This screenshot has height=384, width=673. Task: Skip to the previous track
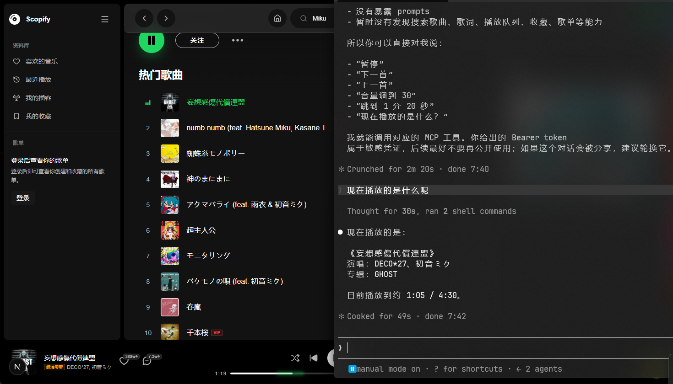[314, 358]
